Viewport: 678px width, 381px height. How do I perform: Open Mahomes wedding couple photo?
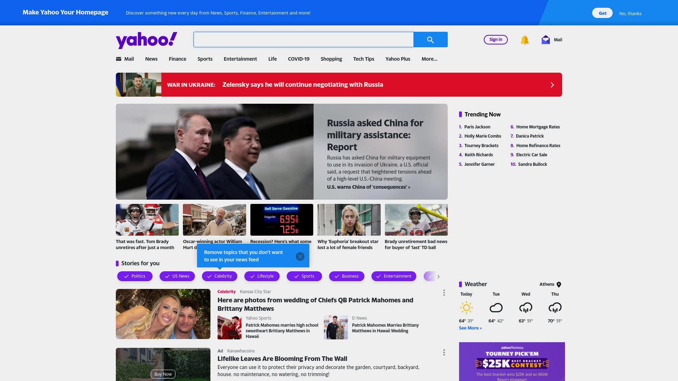click(163, 314)
